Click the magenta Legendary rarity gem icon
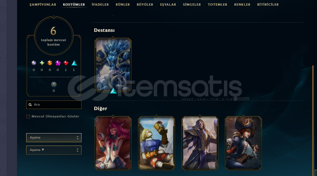 tap(58, 63)
